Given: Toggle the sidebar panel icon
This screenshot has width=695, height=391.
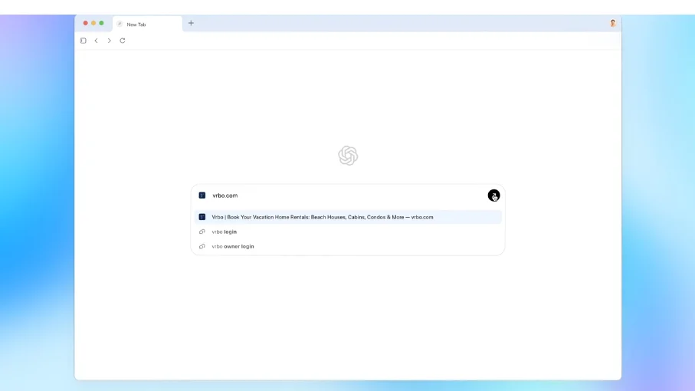Looking at the screenshot, I should 84,41.
